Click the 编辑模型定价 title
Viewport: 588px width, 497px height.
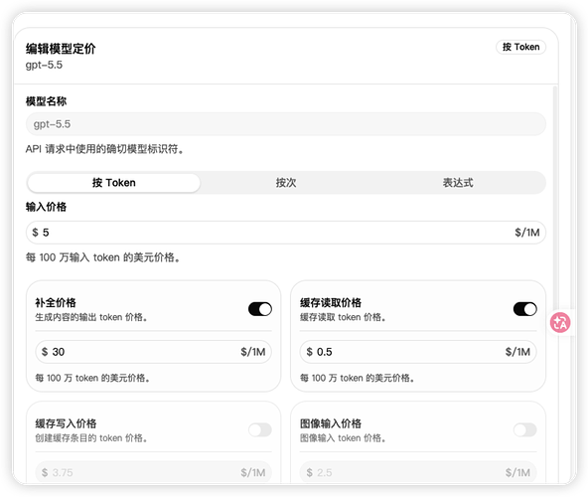coord(61,49)
